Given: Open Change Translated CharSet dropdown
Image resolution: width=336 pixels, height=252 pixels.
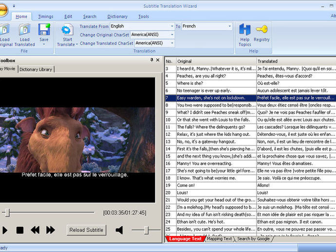Looking at the screenshot, I should [x=172, y=43].
